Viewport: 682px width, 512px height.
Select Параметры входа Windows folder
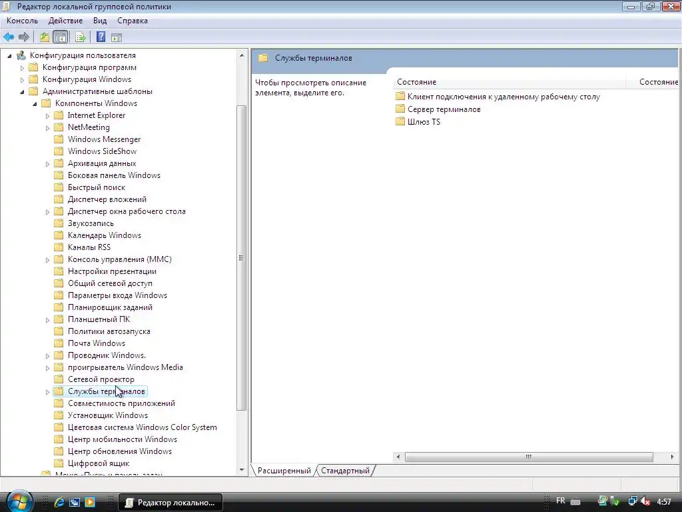pos(117,295)
